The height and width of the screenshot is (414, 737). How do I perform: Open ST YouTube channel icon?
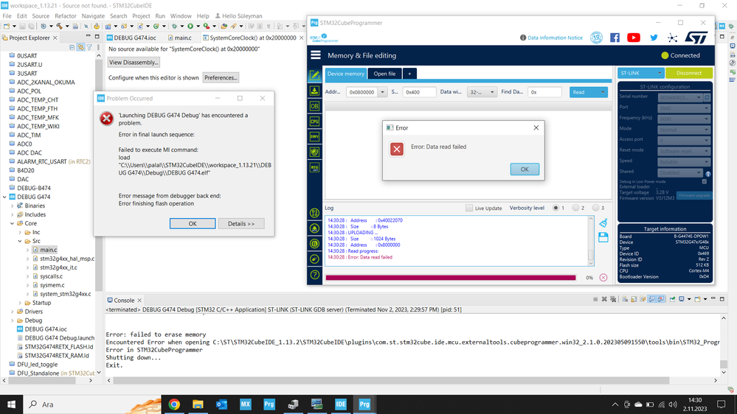coord(634,38)
